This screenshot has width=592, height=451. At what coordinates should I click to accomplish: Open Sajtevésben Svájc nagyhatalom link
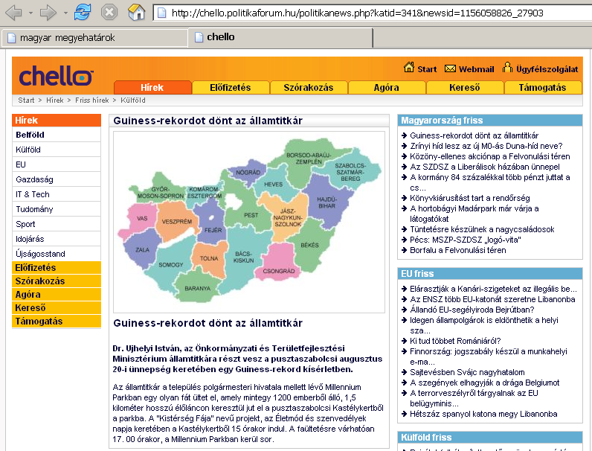click(467, 372)
